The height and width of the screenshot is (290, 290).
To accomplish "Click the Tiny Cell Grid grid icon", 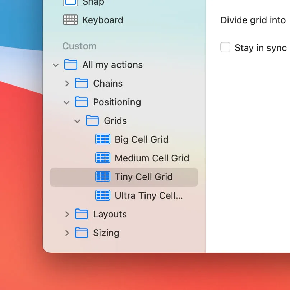I will click(x=103, y=176).
